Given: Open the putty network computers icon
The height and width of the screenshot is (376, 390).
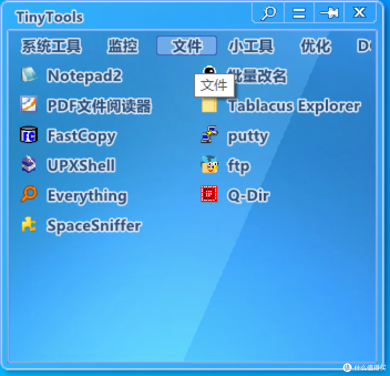Looking at the screenshot, I should [209, 134].
